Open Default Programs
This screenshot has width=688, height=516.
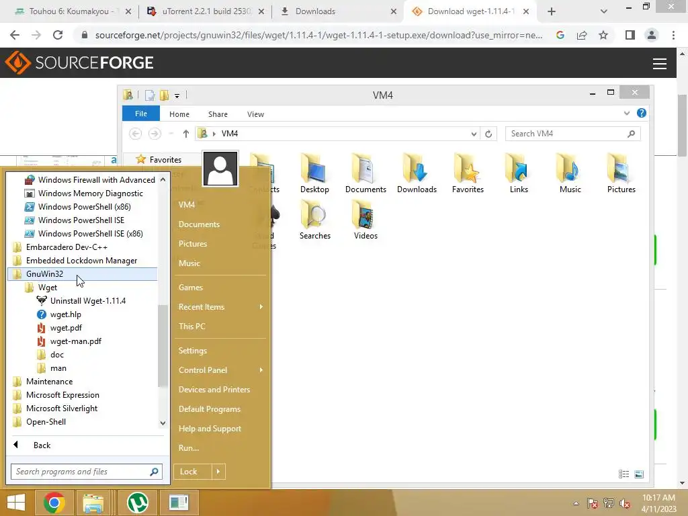[x=210, y=409]
